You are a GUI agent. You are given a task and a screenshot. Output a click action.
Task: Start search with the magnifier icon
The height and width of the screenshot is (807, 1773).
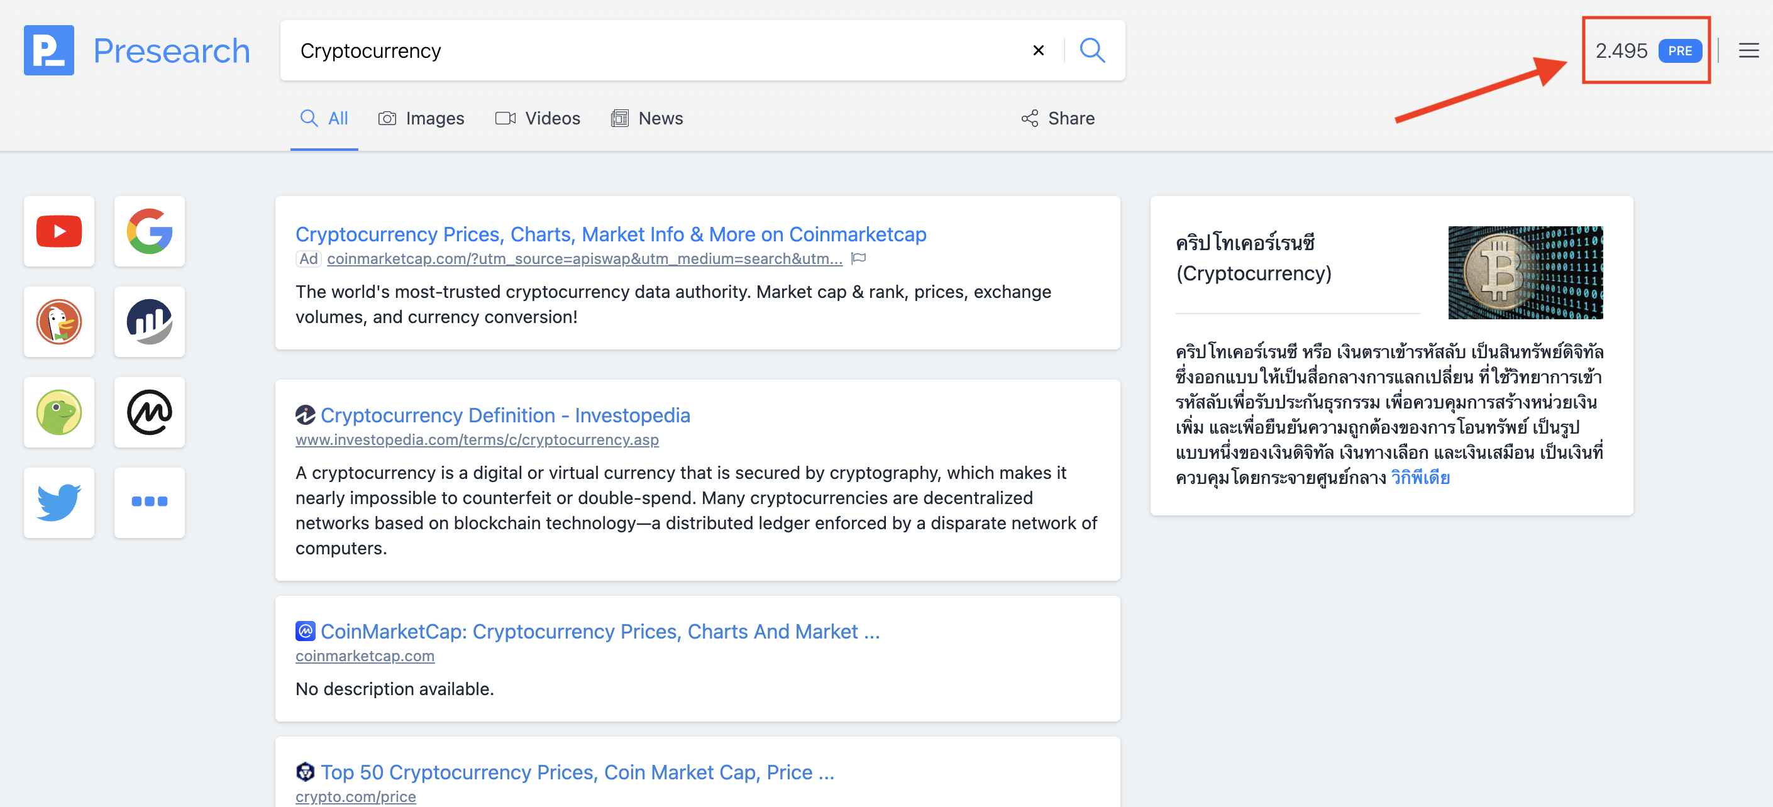(1091, 50)
